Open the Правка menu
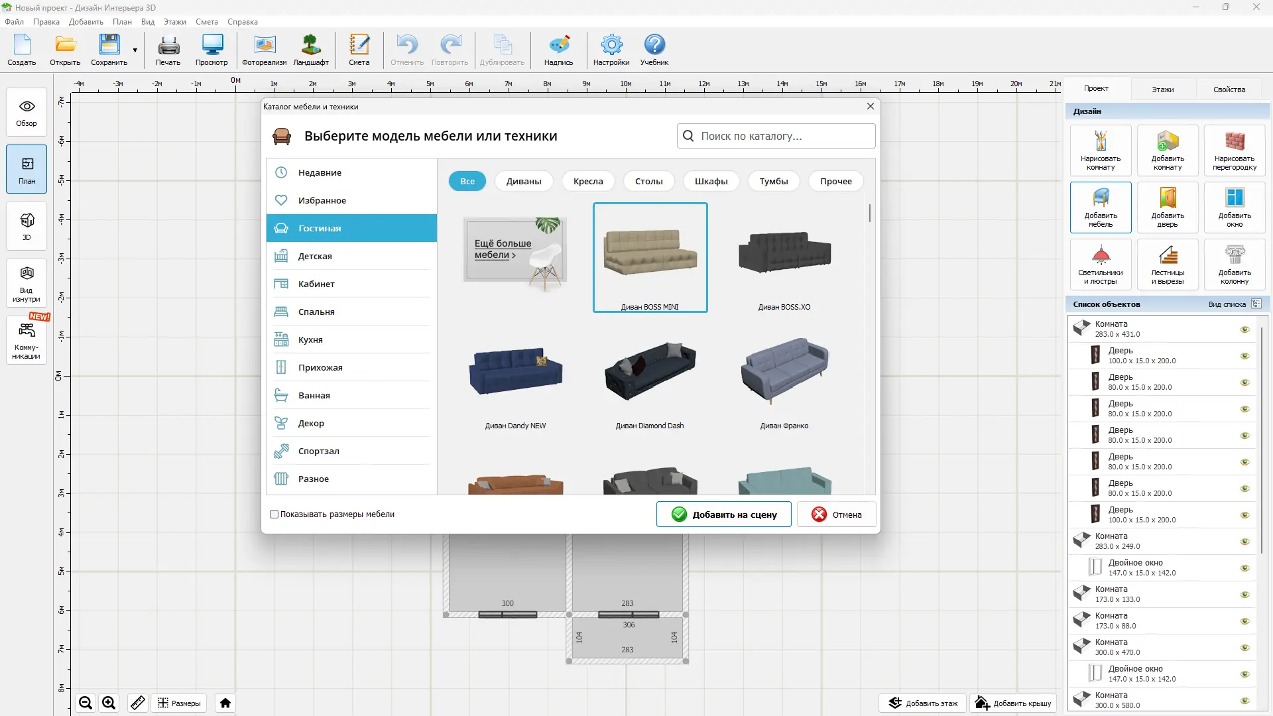The width and height of the screenshot is (1273, 716). coord(46,21)
